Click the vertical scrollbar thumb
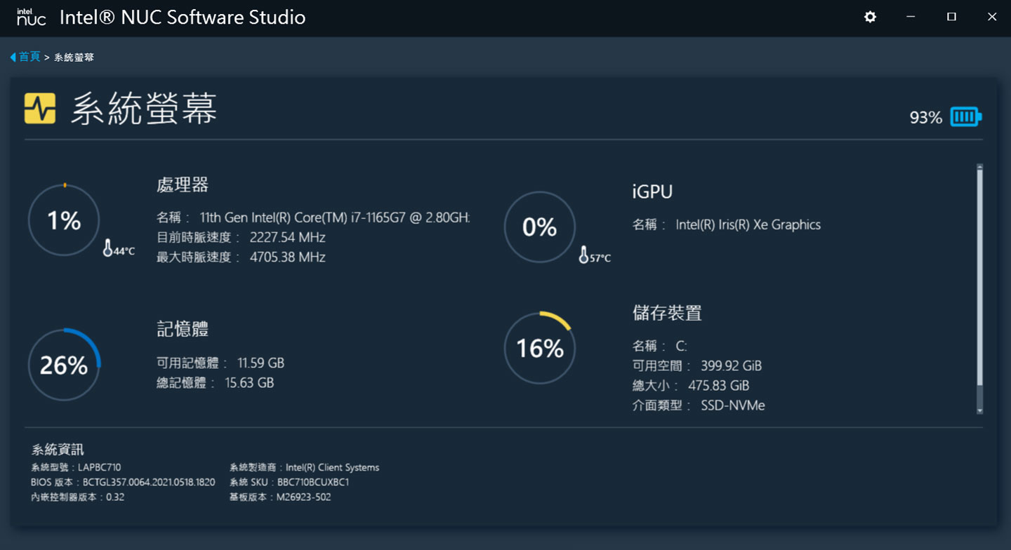 coord(979,281)
